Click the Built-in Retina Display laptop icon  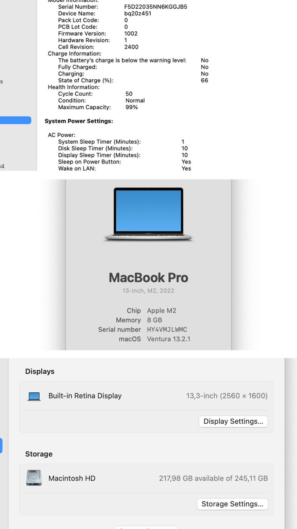click(x=34, y=396)
